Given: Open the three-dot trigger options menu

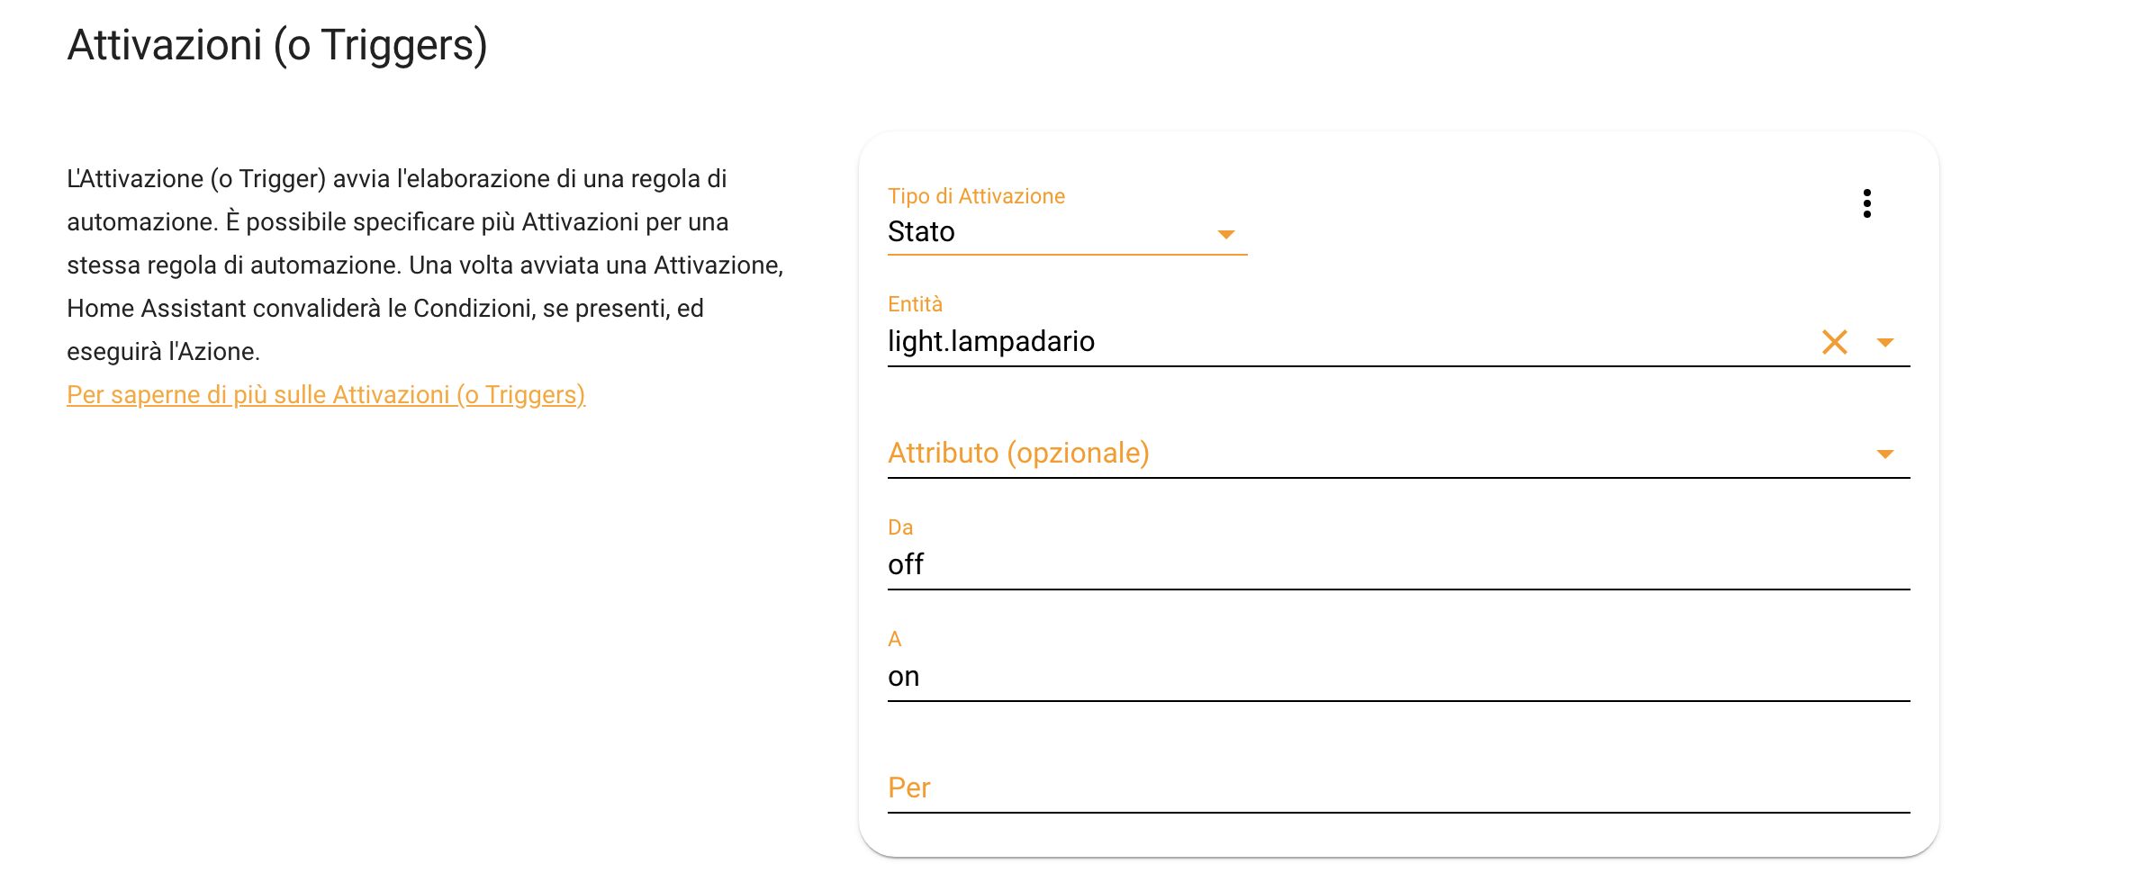Looking at the screenshot, I should point(1866,203).
